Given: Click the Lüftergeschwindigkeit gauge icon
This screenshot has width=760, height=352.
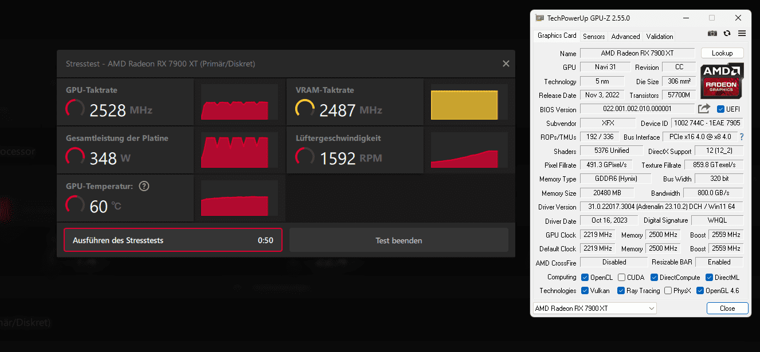Looking at the screenshot, I should coord(305,157).
